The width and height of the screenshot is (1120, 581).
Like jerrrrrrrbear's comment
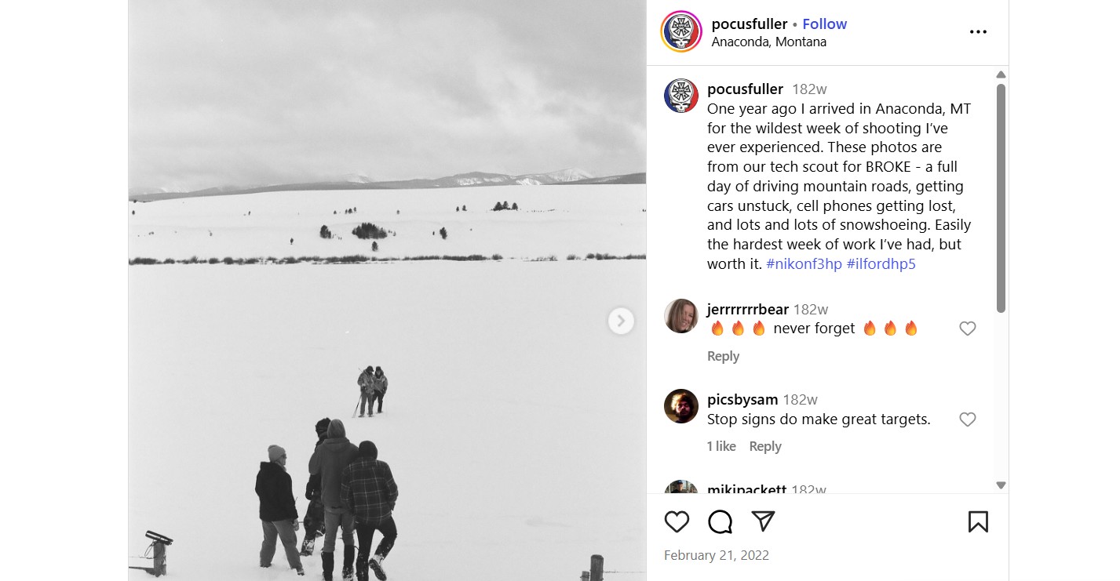[x=968, y=329]
